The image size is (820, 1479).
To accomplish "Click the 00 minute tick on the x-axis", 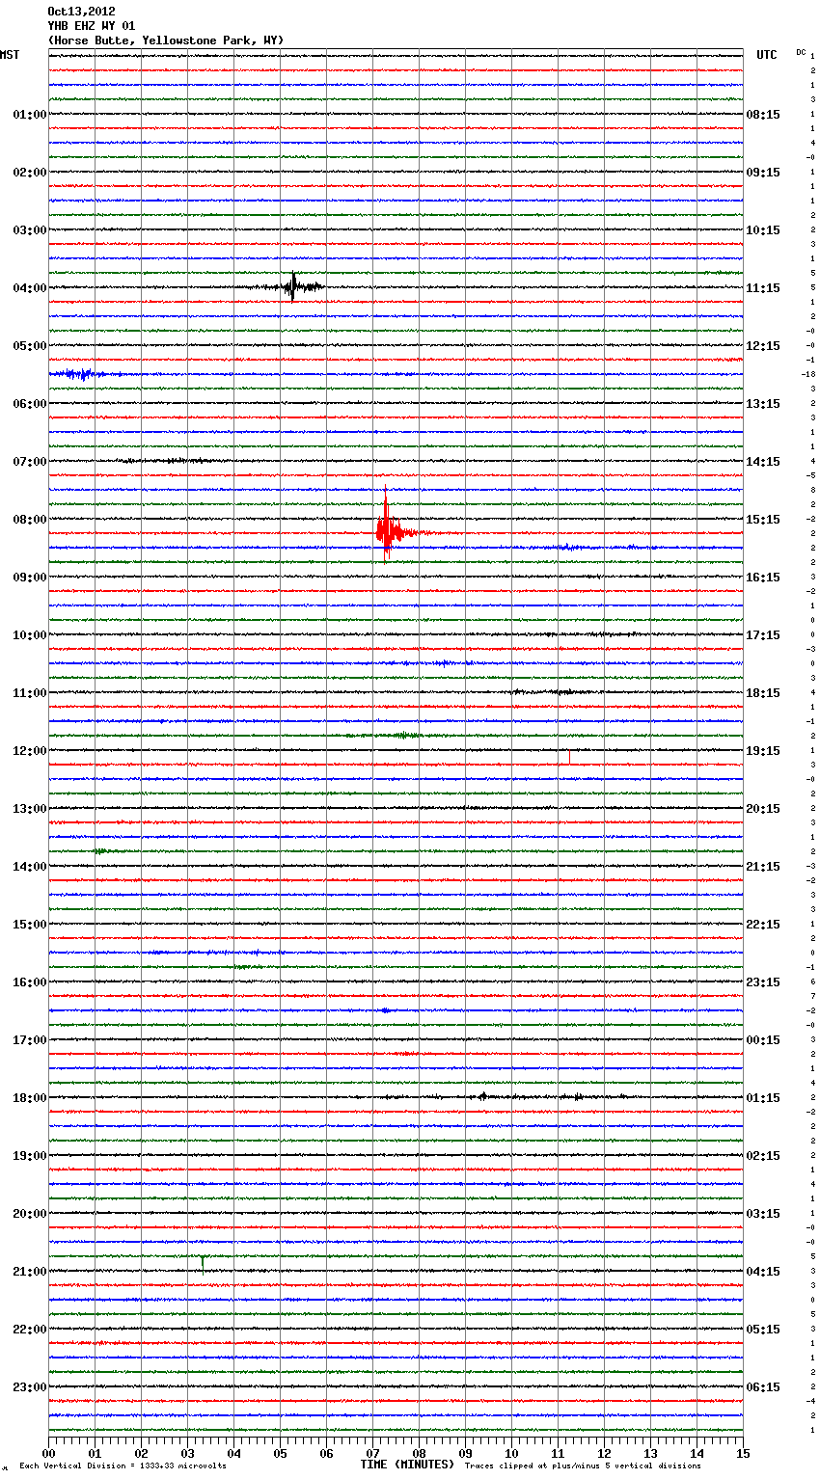I will coord(49,1453).
